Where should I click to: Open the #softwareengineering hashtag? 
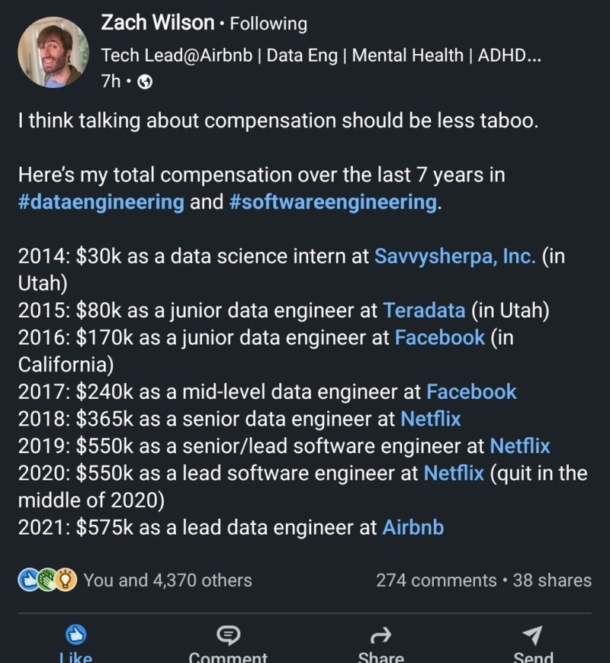tap(332, 202)
